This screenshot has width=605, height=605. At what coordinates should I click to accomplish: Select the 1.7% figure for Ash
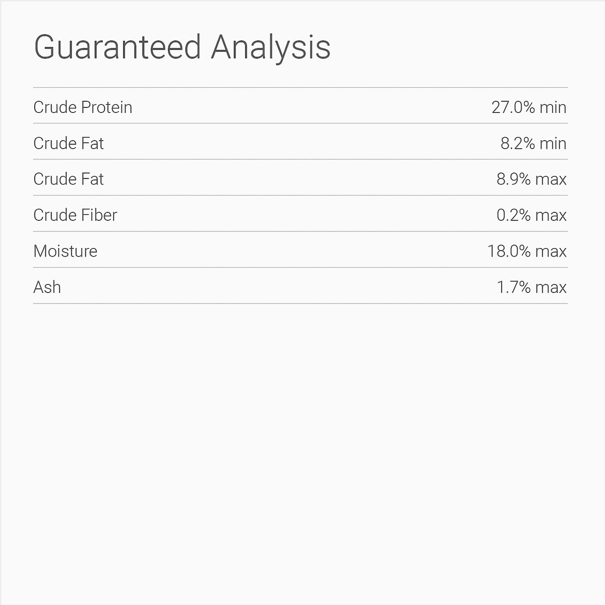tap(514, 287)
